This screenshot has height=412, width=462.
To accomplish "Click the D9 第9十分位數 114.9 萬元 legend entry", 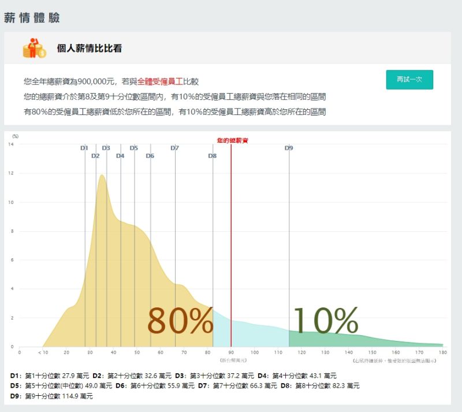I will coord(51,396).
